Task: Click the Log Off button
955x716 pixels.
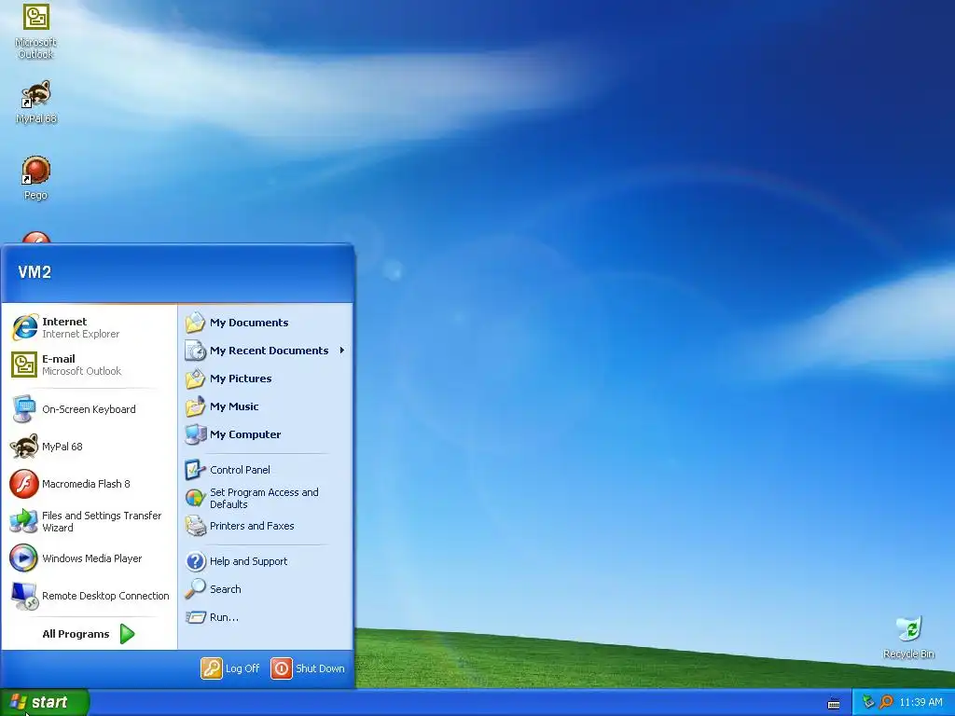Action: click(231, 668)
